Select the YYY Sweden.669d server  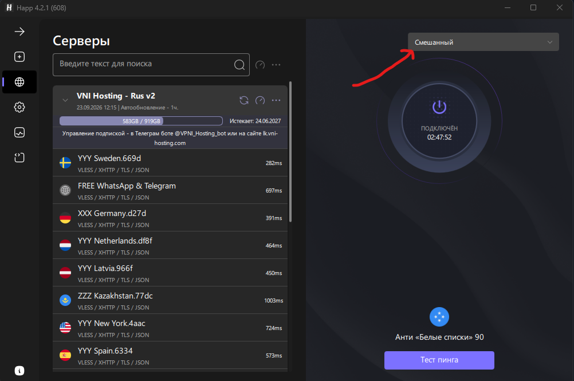click(170, 163)
